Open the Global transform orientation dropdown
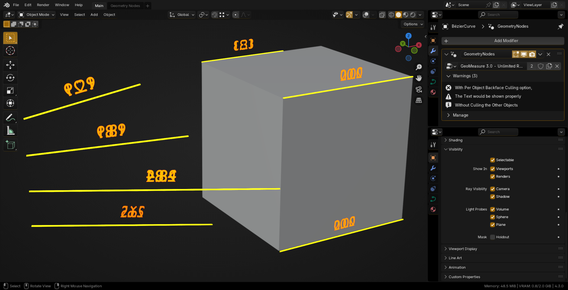The width and height of the screenshot is (568, 290). [182, 15]
